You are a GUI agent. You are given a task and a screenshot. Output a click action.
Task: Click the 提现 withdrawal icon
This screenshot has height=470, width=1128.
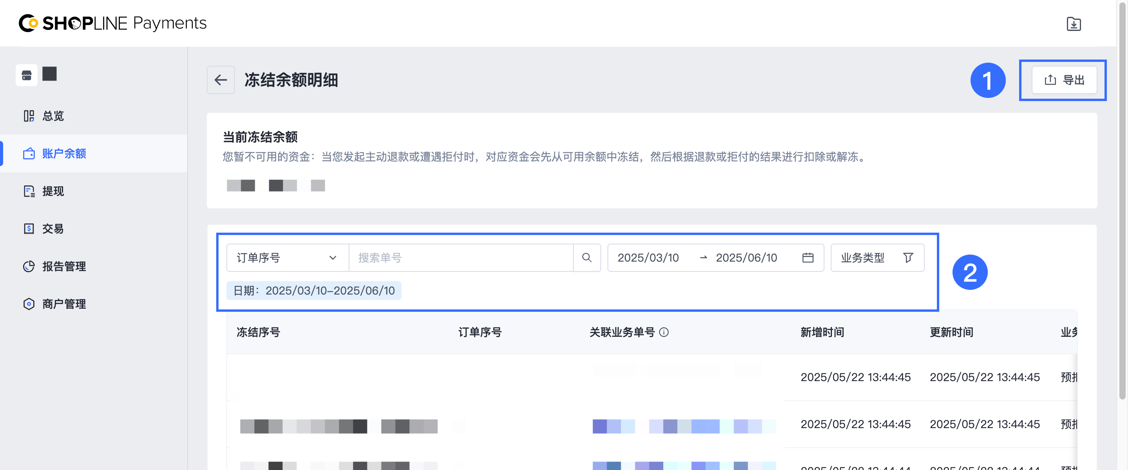pos(29,191)
